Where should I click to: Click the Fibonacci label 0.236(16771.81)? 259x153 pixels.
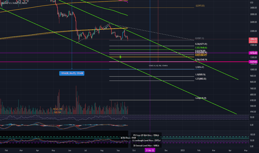coord(201,44)
